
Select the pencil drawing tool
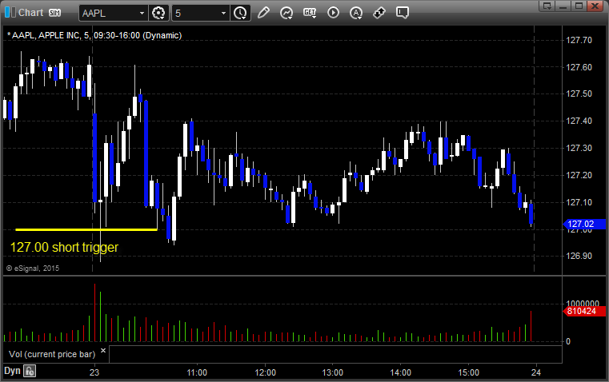tap(263, 13)
